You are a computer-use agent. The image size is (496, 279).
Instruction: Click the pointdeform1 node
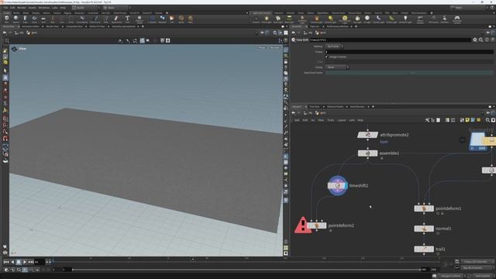point(424,208)
